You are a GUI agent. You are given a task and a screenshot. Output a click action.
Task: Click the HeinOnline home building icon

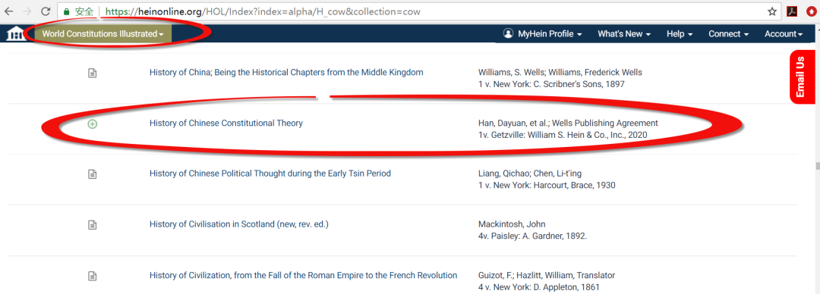point(16,34)
